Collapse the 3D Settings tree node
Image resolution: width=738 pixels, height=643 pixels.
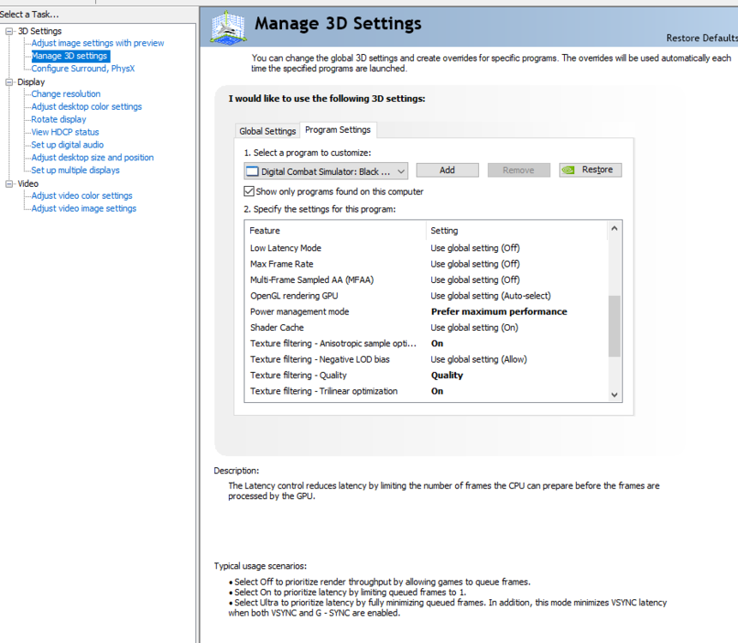click(x=9, y=31)
